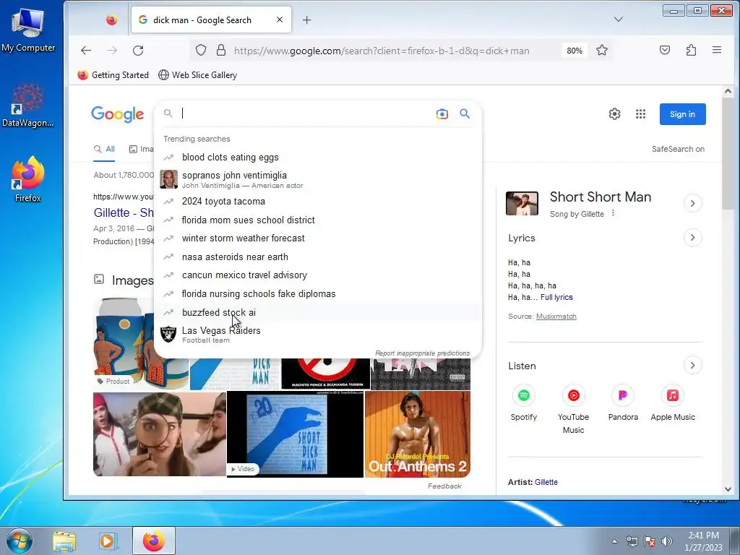Choose suggestion sopranos john ventimiglia
This screenshot has width=740, height=555.
[318, 179]
